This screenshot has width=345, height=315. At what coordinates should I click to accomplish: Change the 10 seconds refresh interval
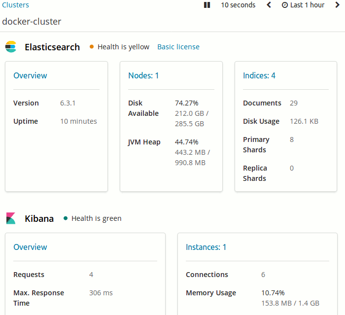[x=238, y=5]
